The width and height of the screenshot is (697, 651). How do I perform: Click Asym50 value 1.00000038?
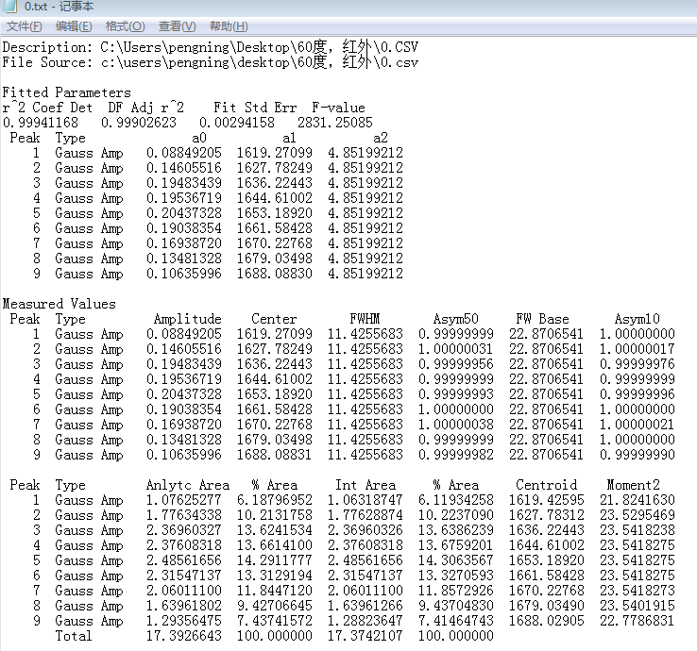coord(455,425)
